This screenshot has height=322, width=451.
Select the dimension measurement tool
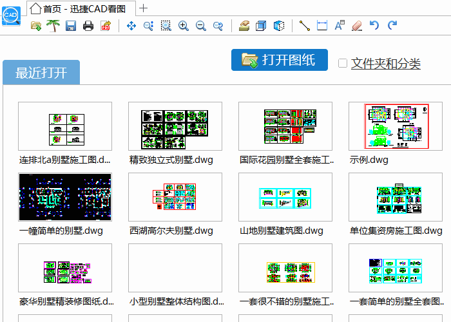(322, 26)
